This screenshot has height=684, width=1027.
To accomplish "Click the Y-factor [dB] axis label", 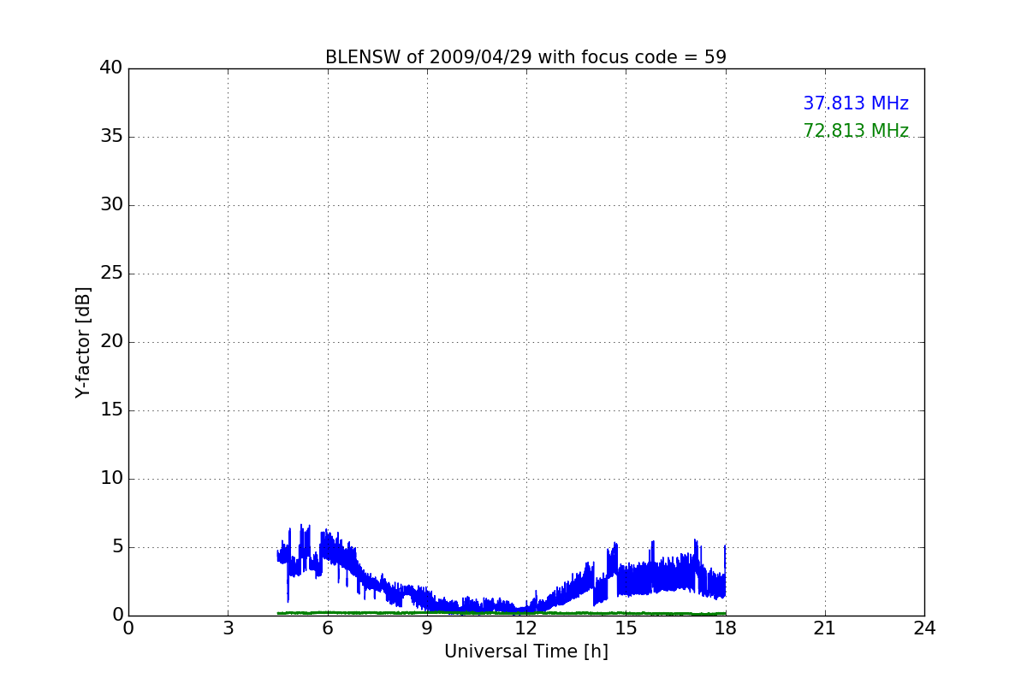I will pos(83,342).
